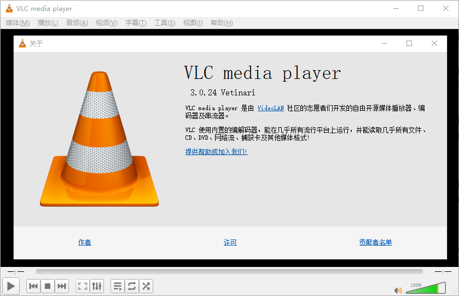459x296 pixels.
Task: Click the 3.0.24 Vetinari version text
Action: coord(223,93)
